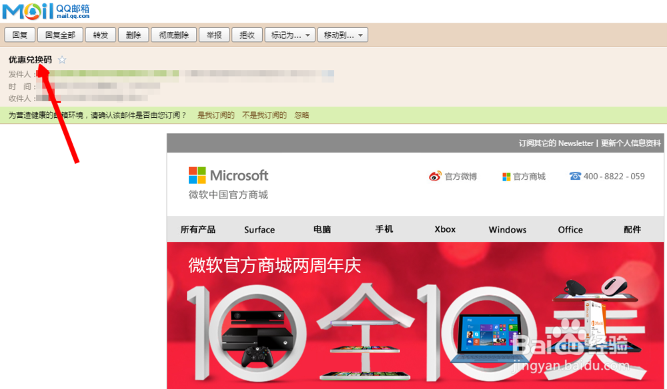667x389 pixels.
Task: Click phone number 400 - 8822 - 059
Action: [x=614, y=177]
